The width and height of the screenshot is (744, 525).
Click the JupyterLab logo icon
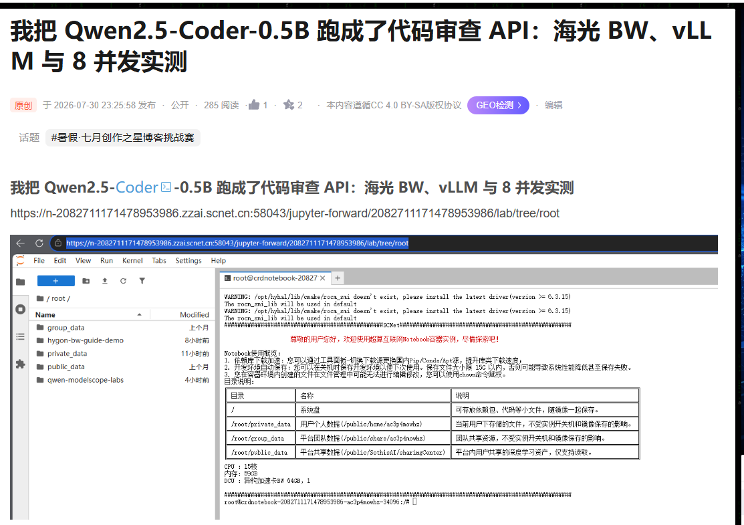click(x=20, y=260)
